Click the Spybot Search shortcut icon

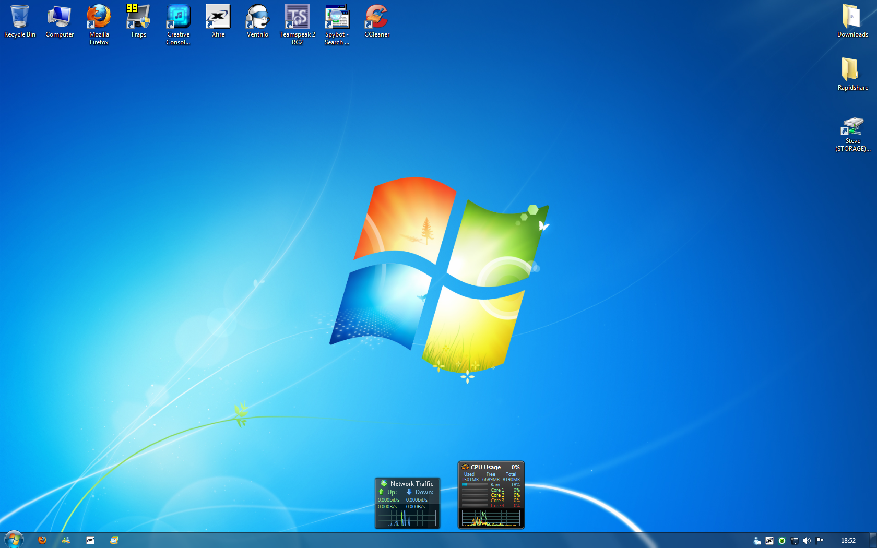(337, 17)
